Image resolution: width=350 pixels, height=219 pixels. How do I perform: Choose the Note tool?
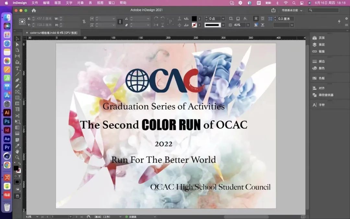17,140
